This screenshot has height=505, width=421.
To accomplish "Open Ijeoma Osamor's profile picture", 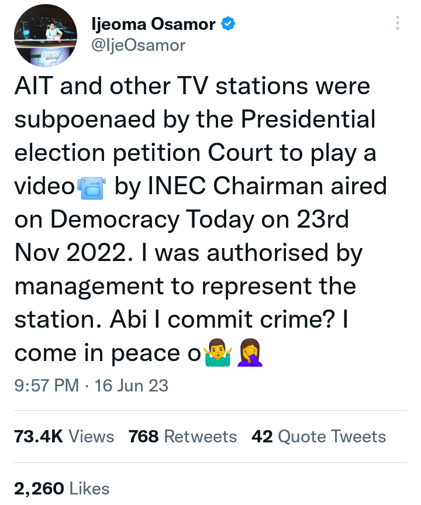I will [x=46, y=39].
